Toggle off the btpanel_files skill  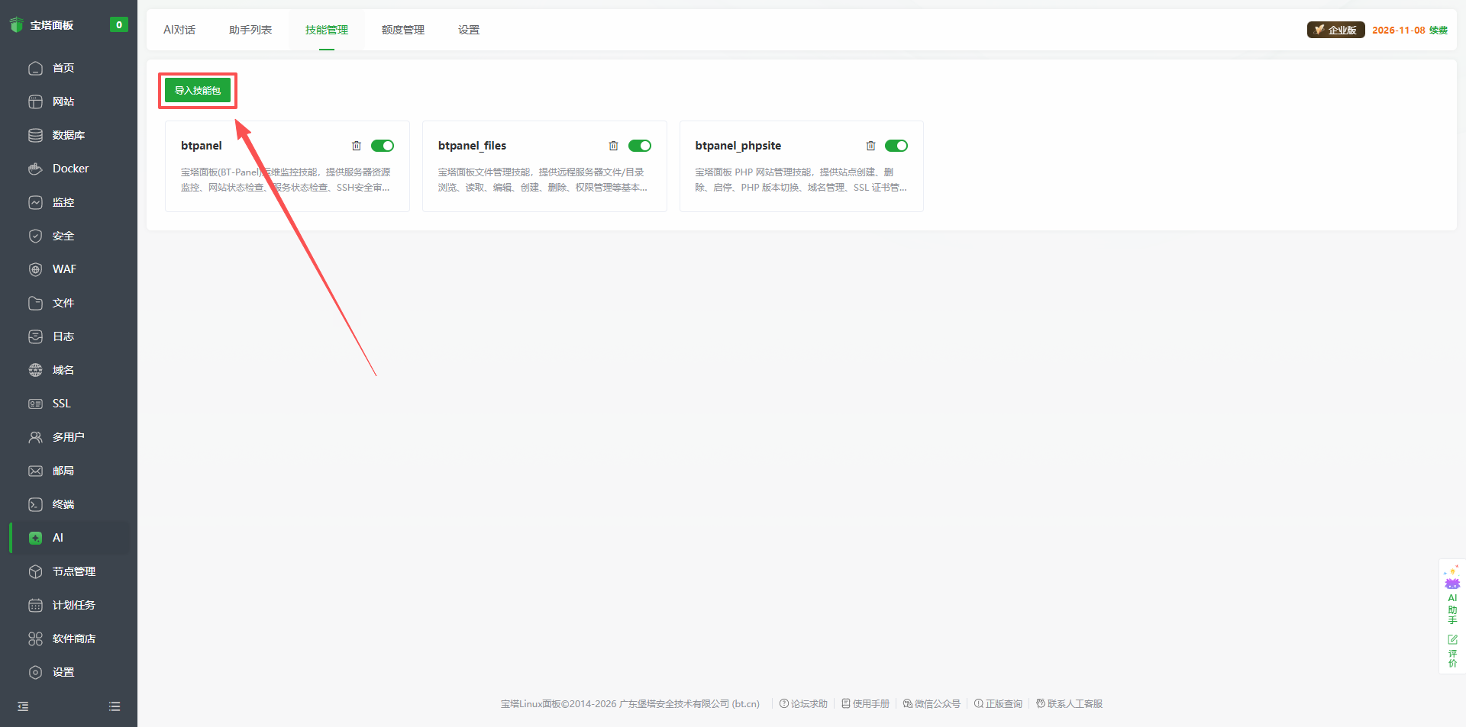[x=640, y=146]
